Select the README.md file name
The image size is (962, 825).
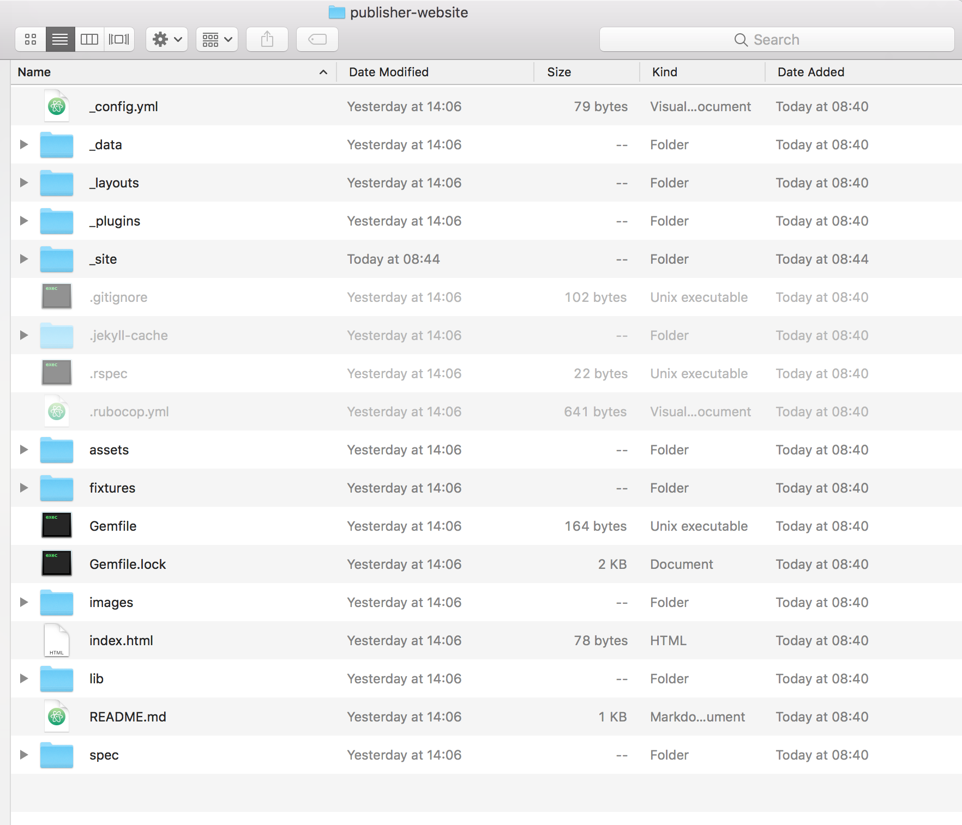click(x=128, y=717)
